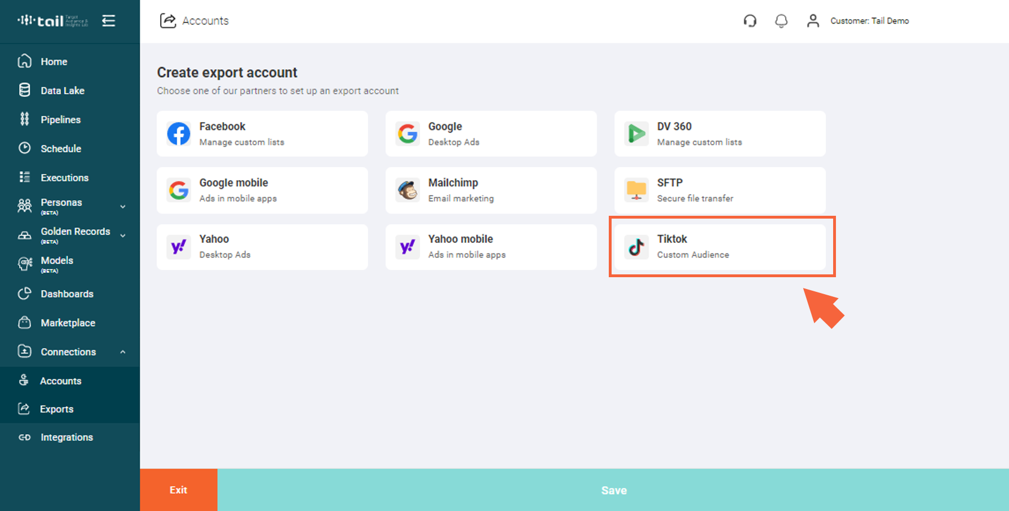Click the Home sidebar icon
Screen dimensions: 1009x511
(25, 61)
